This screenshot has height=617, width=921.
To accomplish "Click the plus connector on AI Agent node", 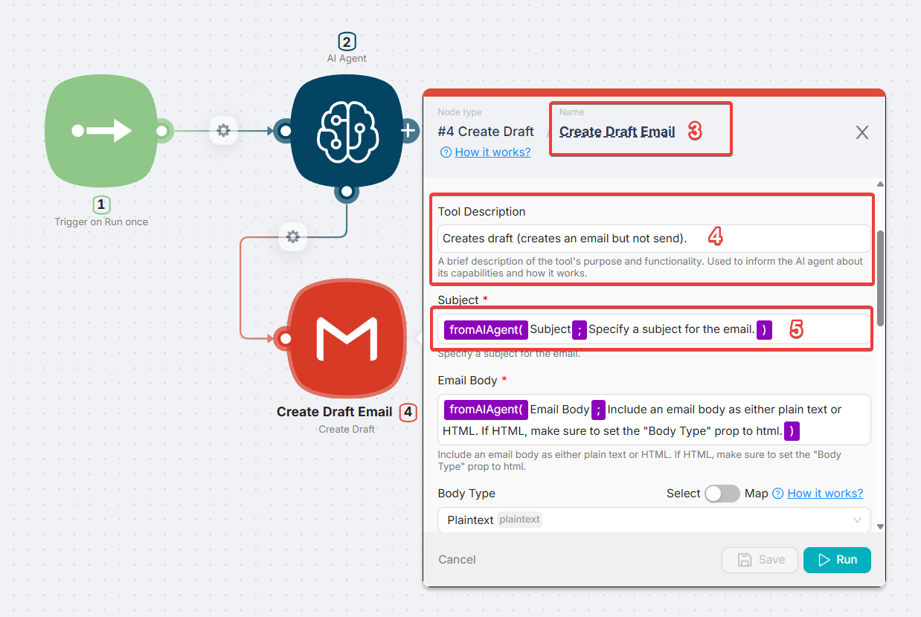I will tap(408, 131).
